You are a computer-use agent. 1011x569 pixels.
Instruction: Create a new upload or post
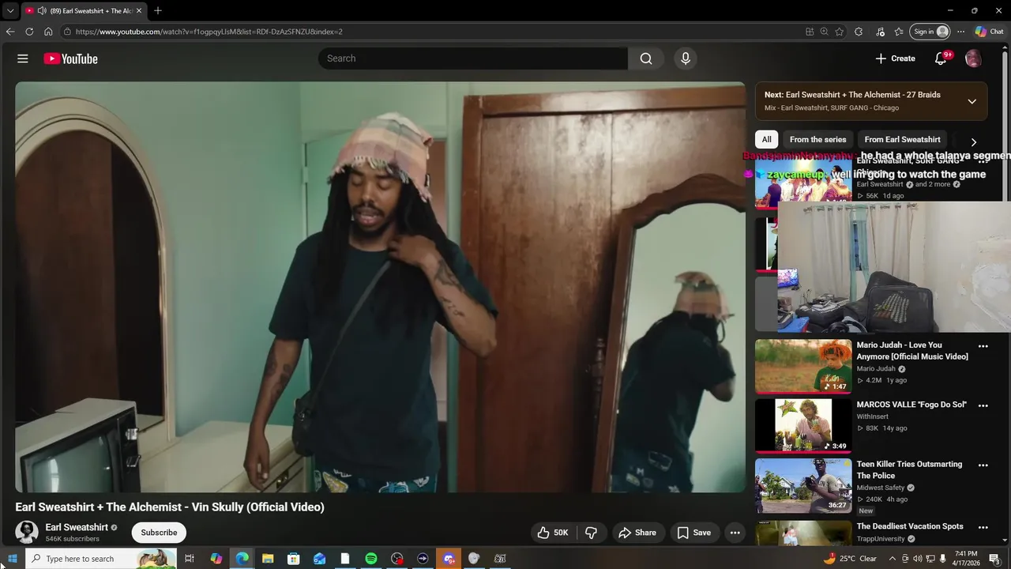[x=895, y=58]
